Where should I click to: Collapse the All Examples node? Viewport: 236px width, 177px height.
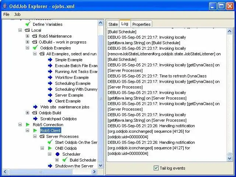[35, 53]
